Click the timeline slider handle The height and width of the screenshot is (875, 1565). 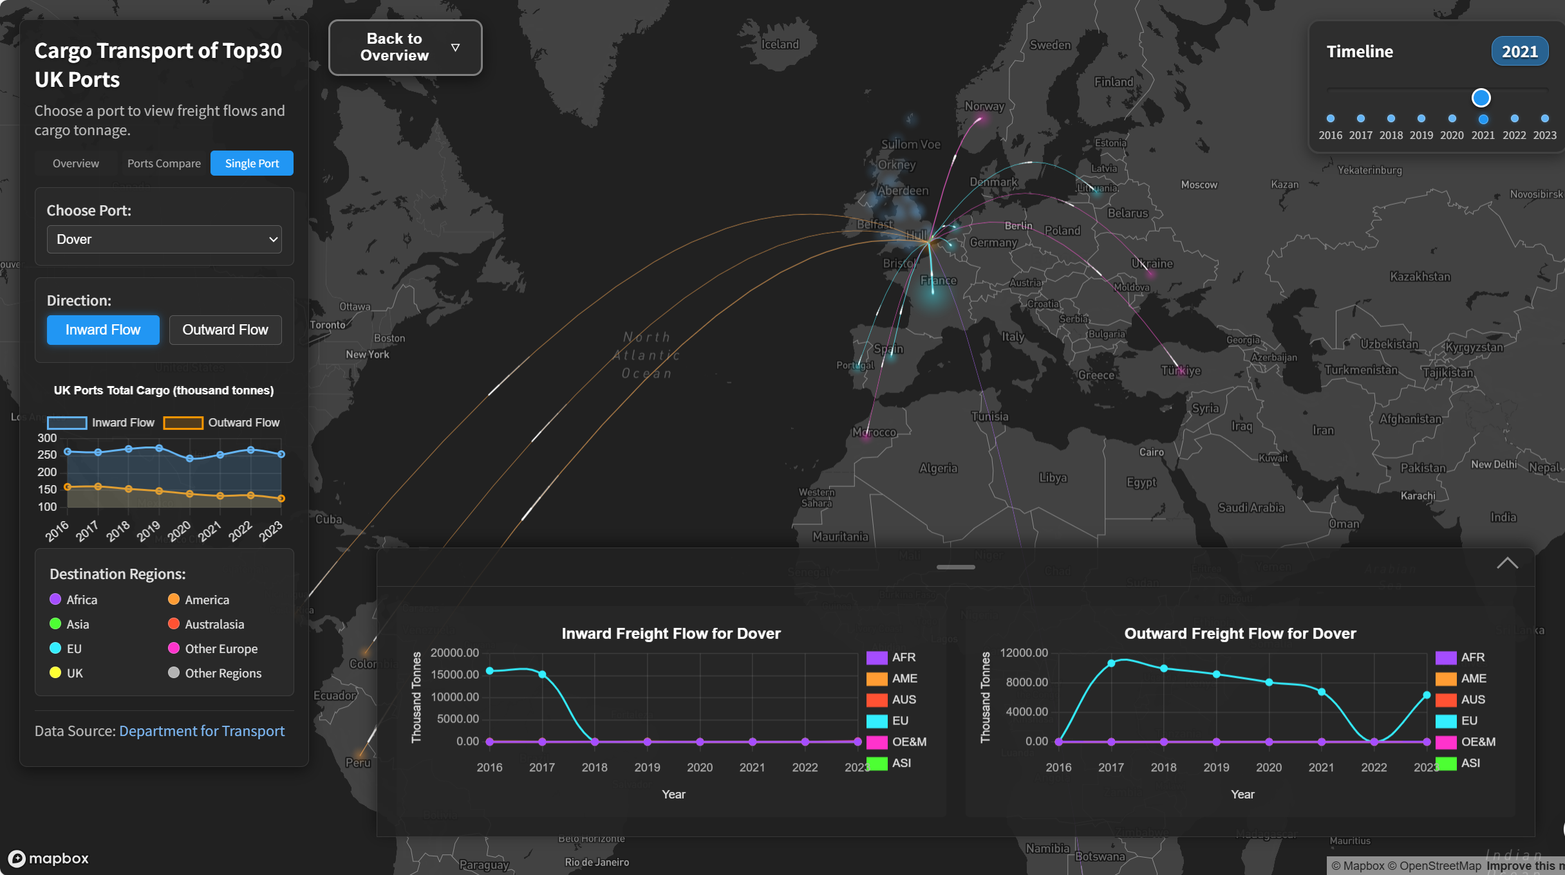tap(1480, 97)
